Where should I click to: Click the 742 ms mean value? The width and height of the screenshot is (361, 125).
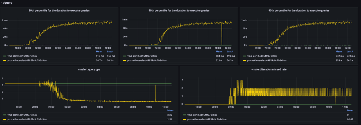(340, 56)
